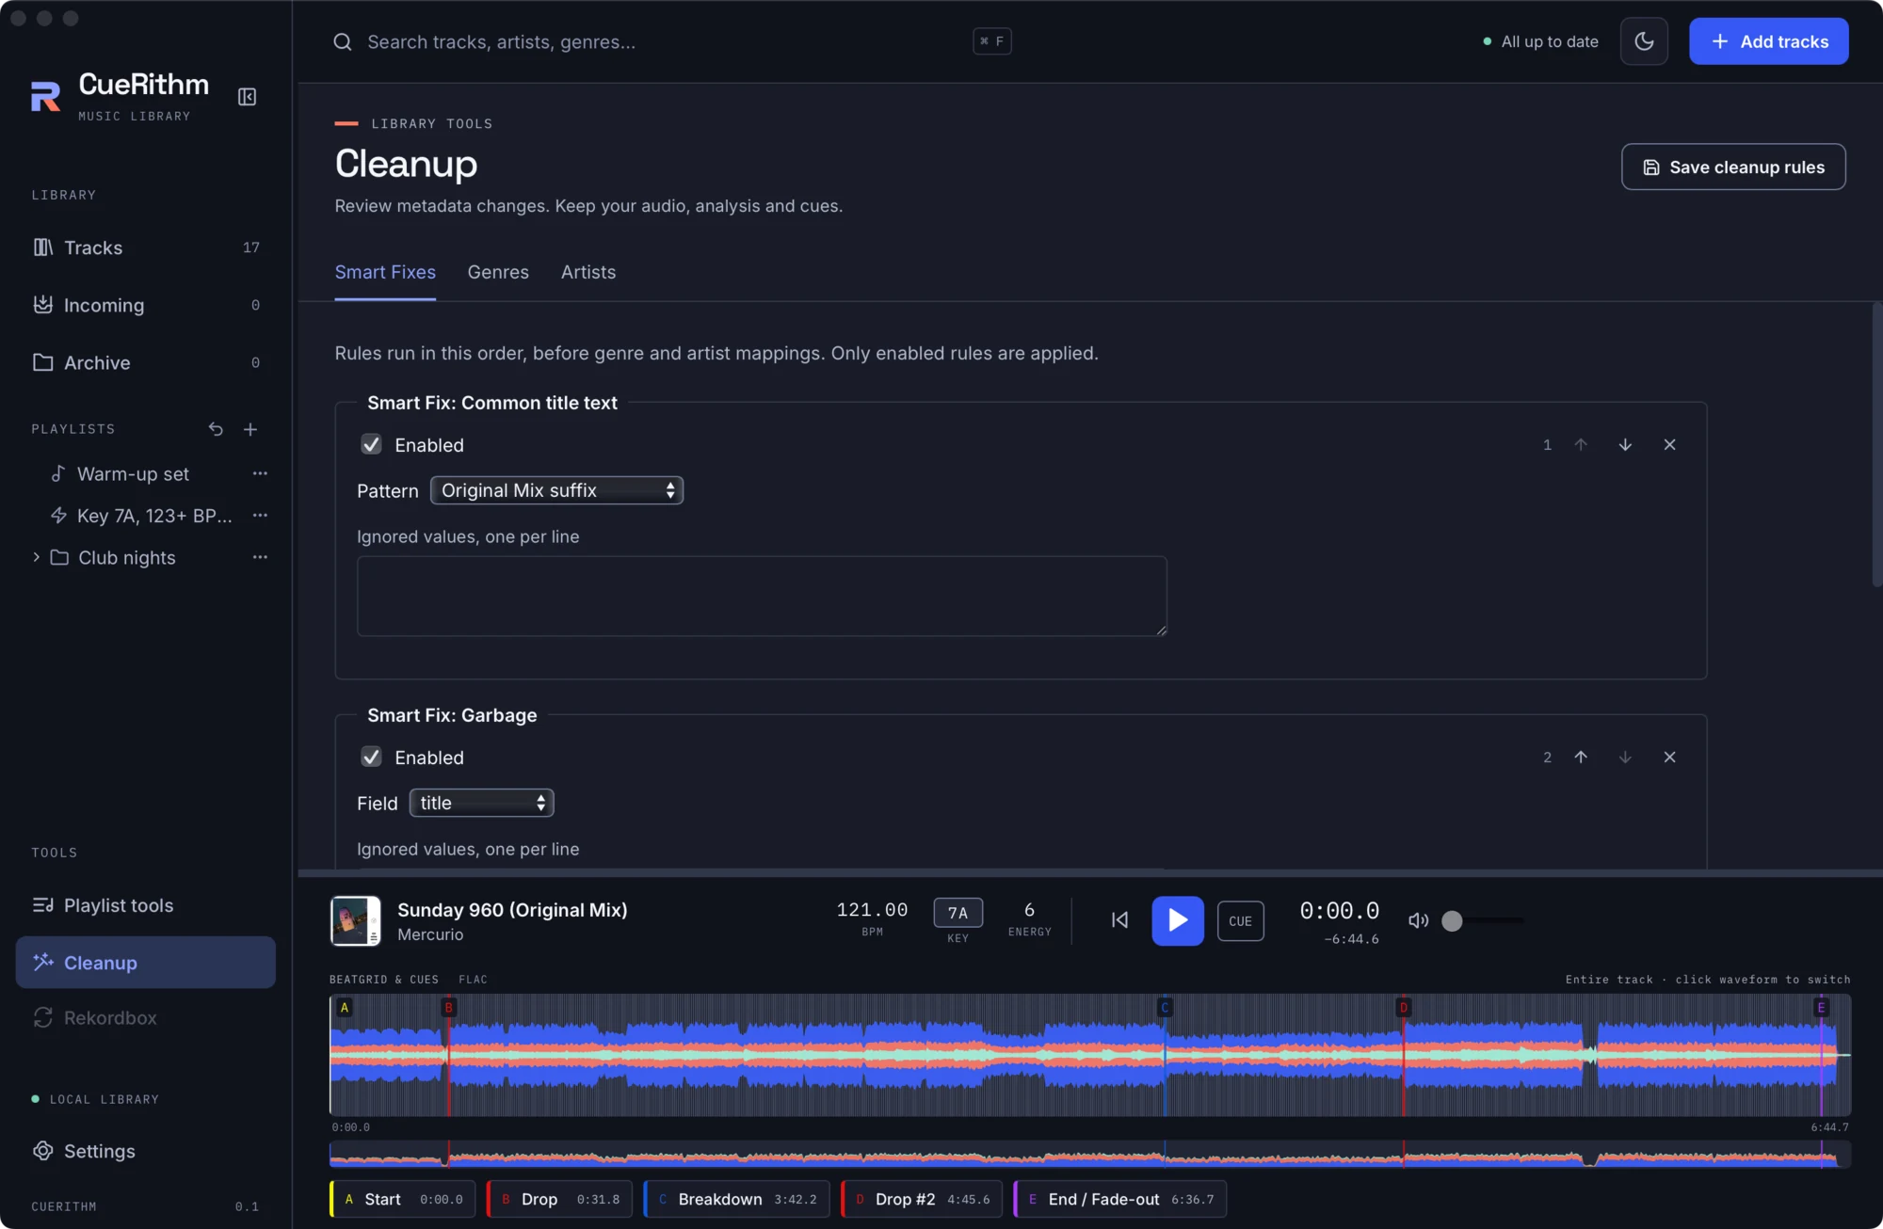Jump to Breakdown cue point

tap(736, 1199)
